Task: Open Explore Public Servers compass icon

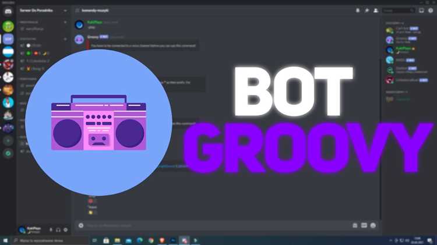Action: point(8,153)
